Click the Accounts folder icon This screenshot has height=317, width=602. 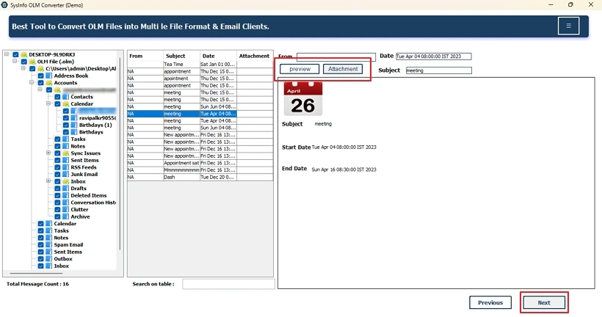click(x=48, y=82)
